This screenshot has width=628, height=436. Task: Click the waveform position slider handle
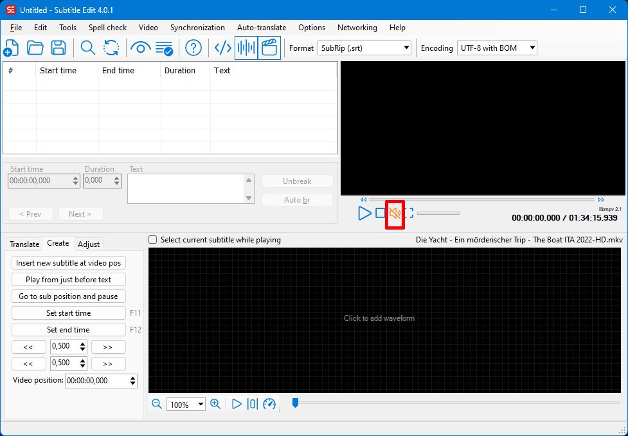point(295,403)
